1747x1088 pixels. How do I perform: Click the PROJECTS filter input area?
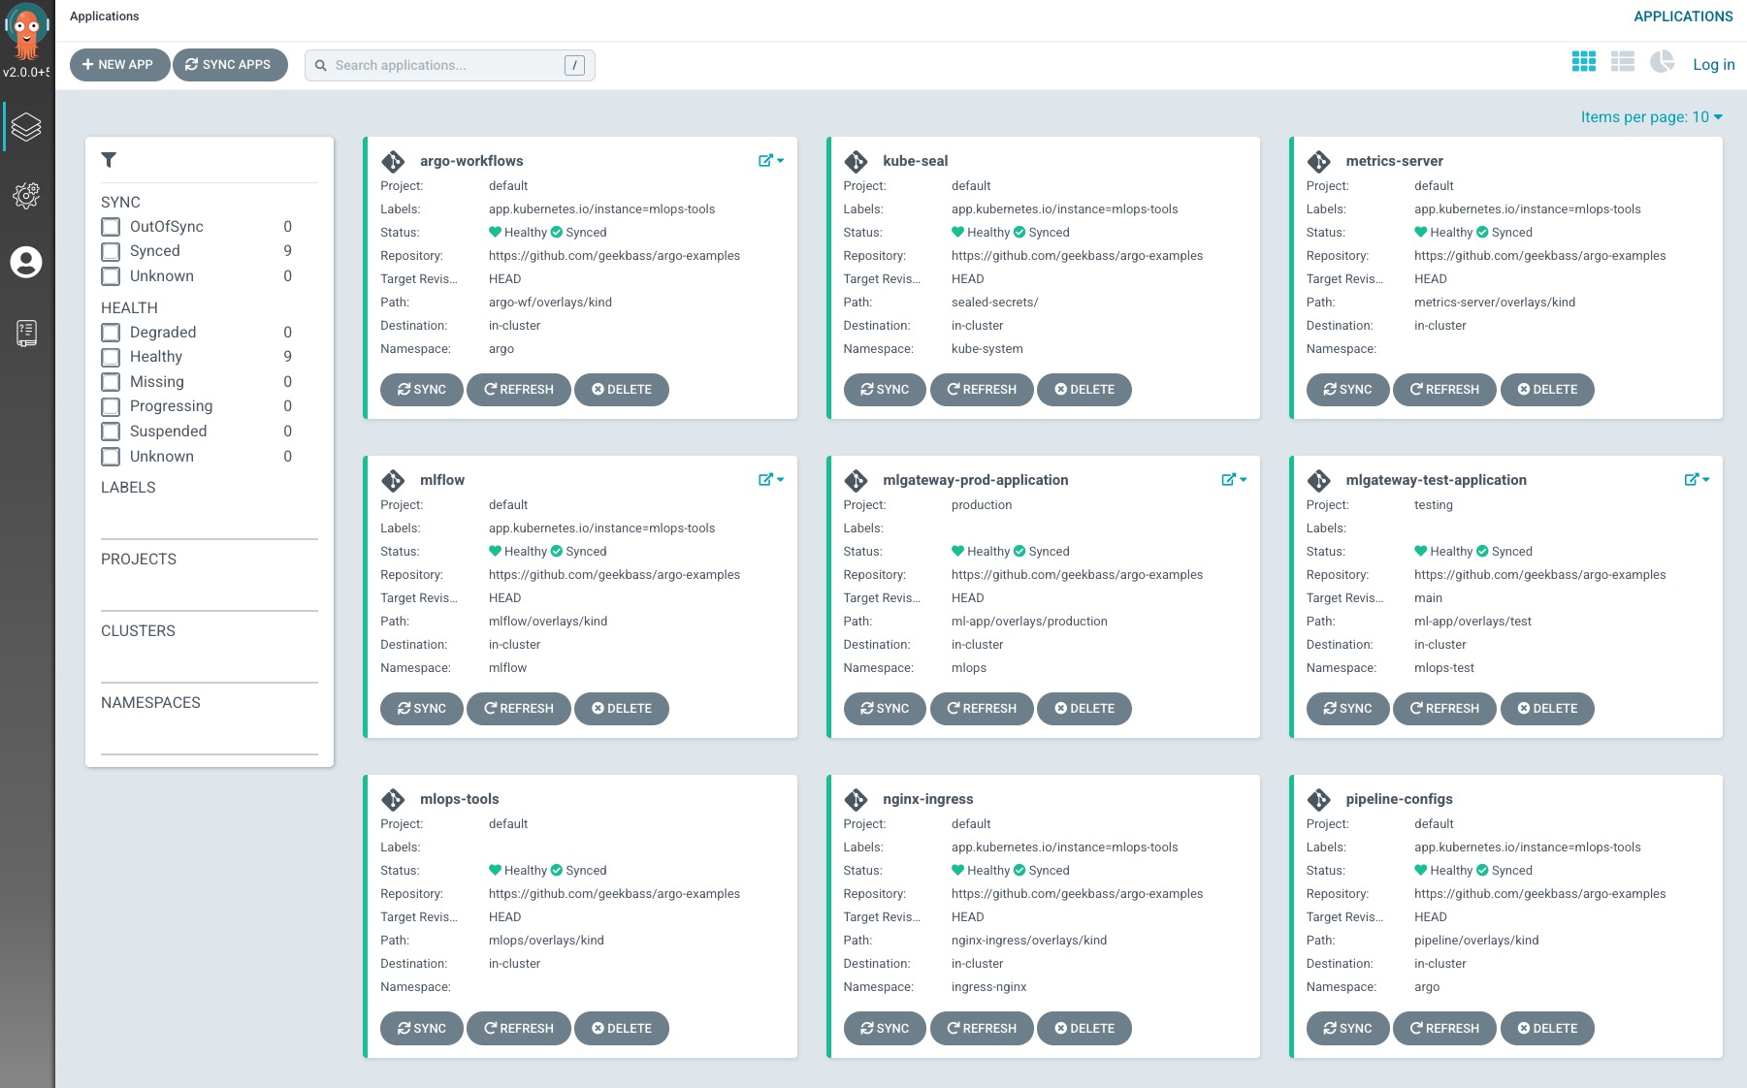210,593
